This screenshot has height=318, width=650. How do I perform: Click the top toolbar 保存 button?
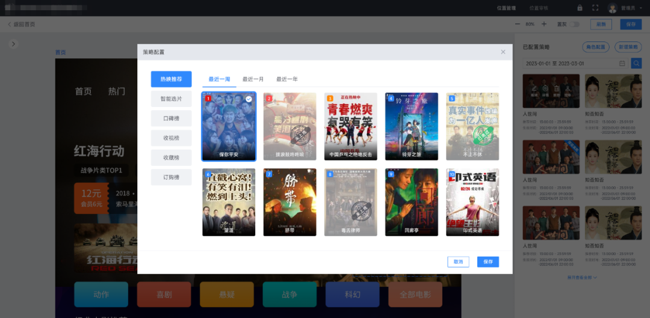tap(631, 25)
